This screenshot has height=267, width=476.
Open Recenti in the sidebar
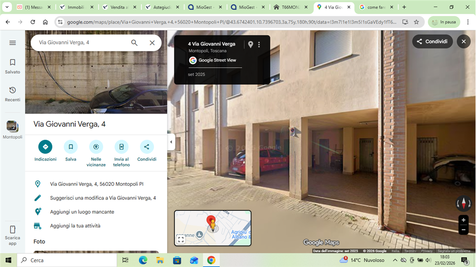(12, 94)
